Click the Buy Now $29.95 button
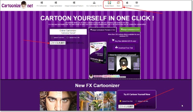Viewport: 193px width, 112px height. tap(124, 41)
